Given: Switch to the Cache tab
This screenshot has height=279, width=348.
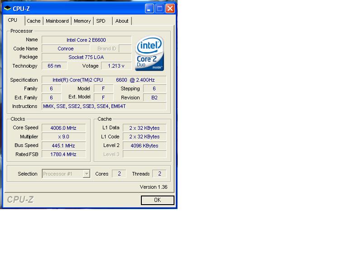Looking at the screenshot, I should [x=34, y=21].
